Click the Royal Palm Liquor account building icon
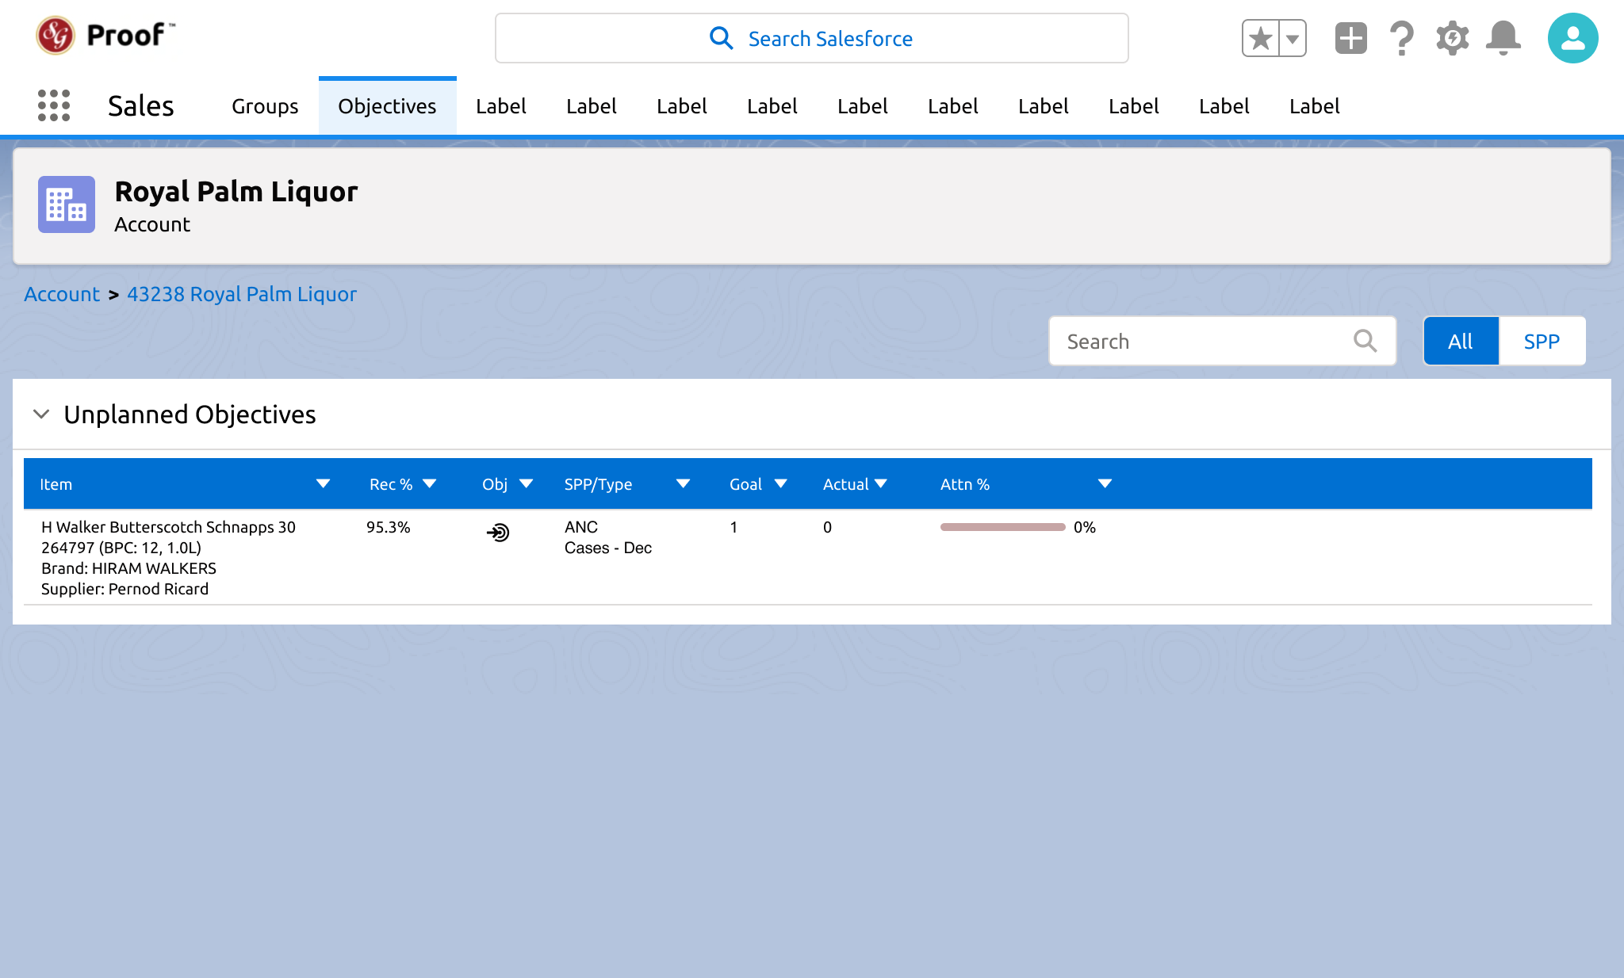Viewport: 1624px width, 978px height. pos(67,204)
